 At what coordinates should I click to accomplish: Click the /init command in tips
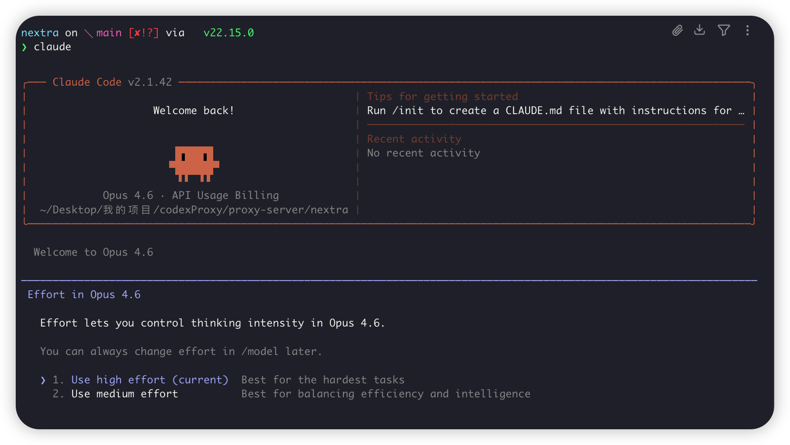[x=408, y=111]
